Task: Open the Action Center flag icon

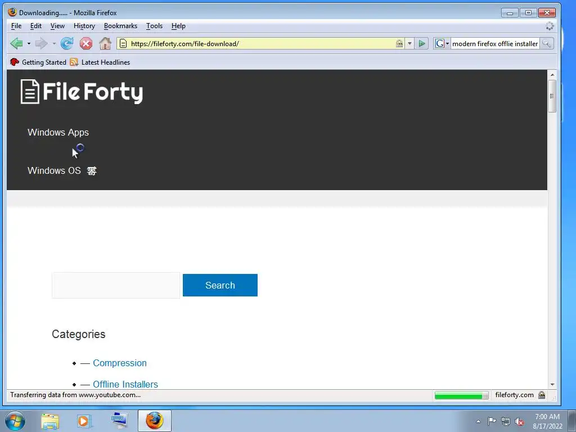Action: tap(492, 421)
